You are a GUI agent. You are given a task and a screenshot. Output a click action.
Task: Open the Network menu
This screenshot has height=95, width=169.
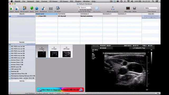click(31, 1)
